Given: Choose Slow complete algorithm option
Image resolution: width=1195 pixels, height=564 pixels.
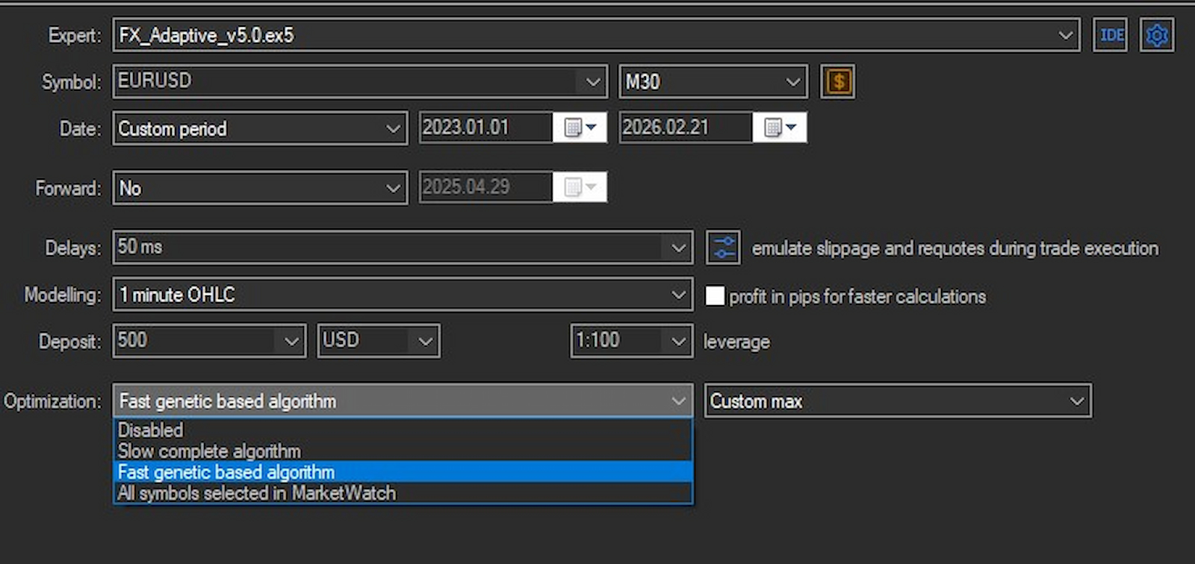Looking at the screenshot, I should (403, 451).
